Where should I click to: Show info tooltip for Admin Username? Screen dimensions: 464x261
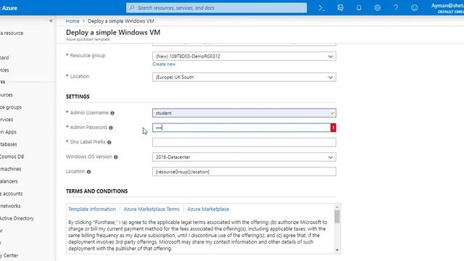(x=112, y=113)
